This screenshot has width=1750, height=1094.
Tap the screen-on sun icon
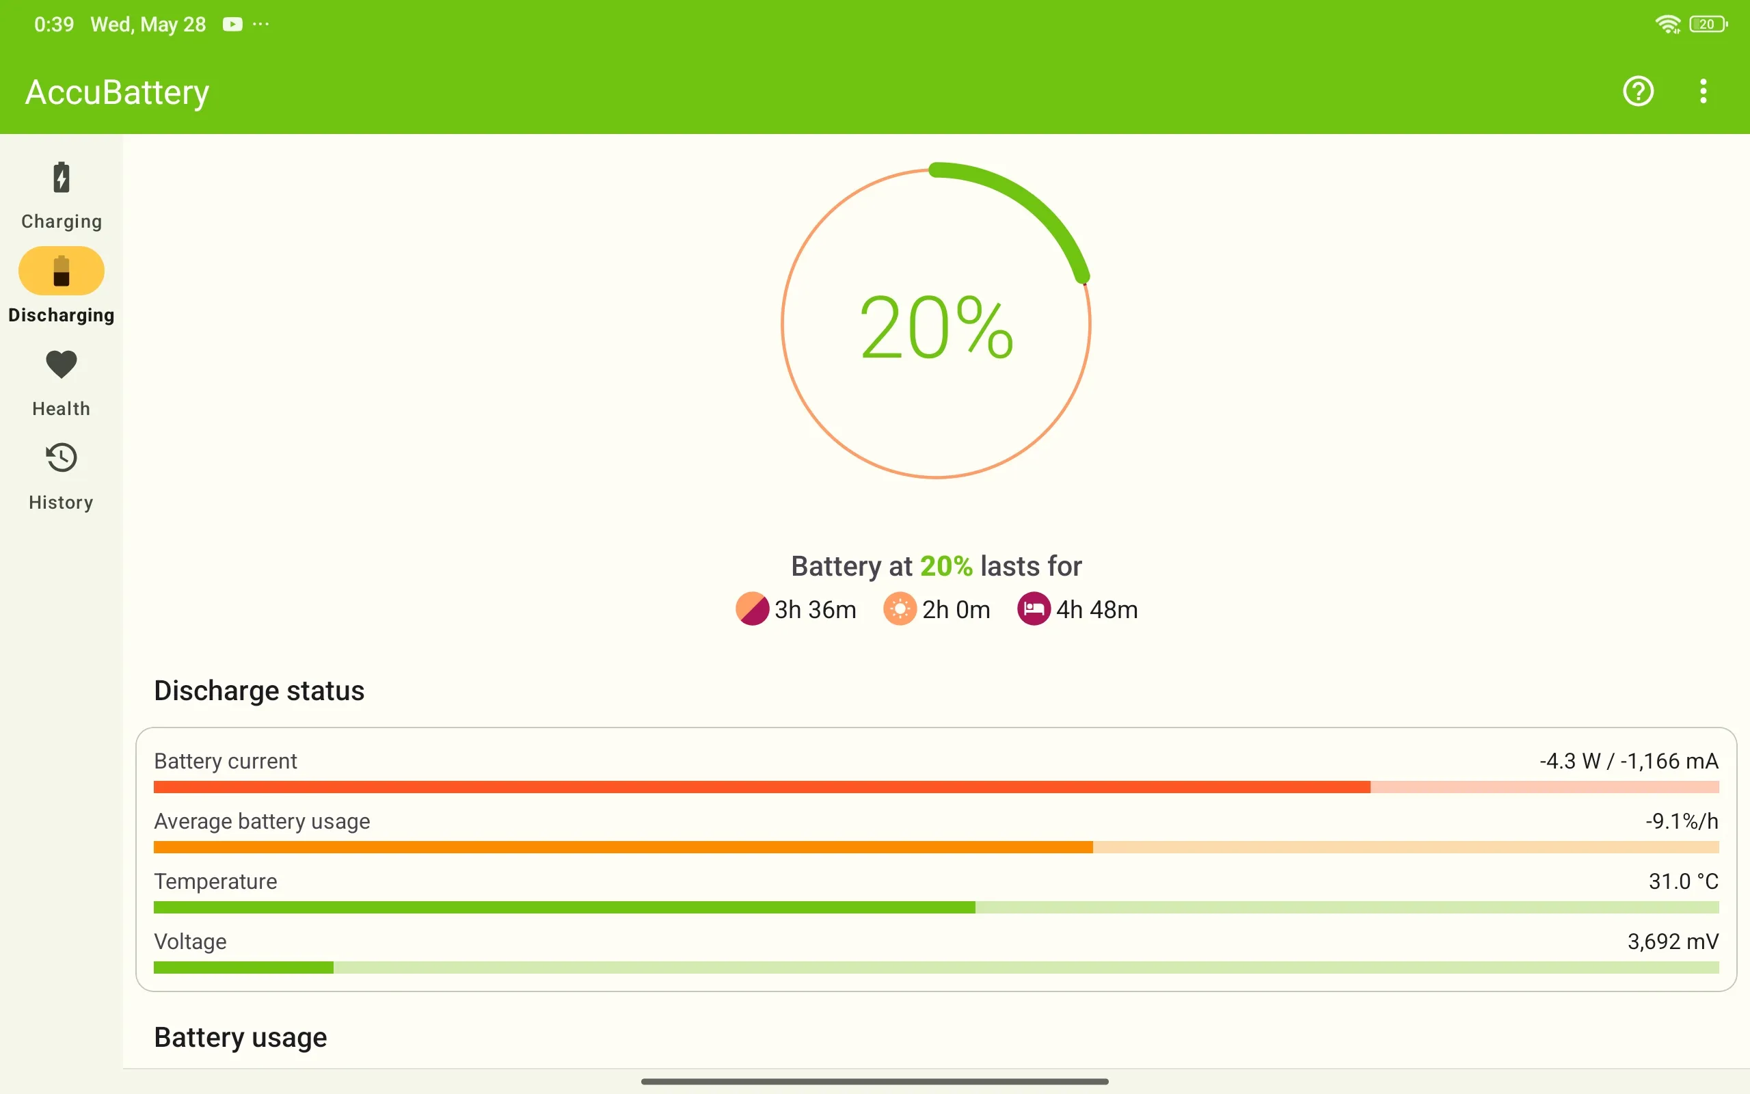[x=900, y=609]
